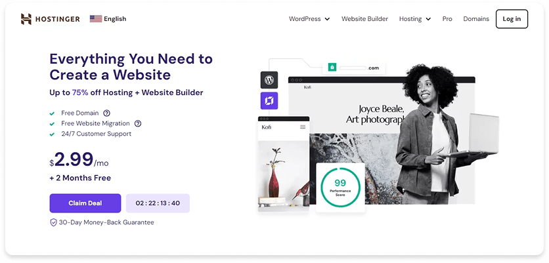The height and width of the screenshot is (263, 549).
Task: Click the Up to 75% off subtitle
Action: (x=126, y=92)
